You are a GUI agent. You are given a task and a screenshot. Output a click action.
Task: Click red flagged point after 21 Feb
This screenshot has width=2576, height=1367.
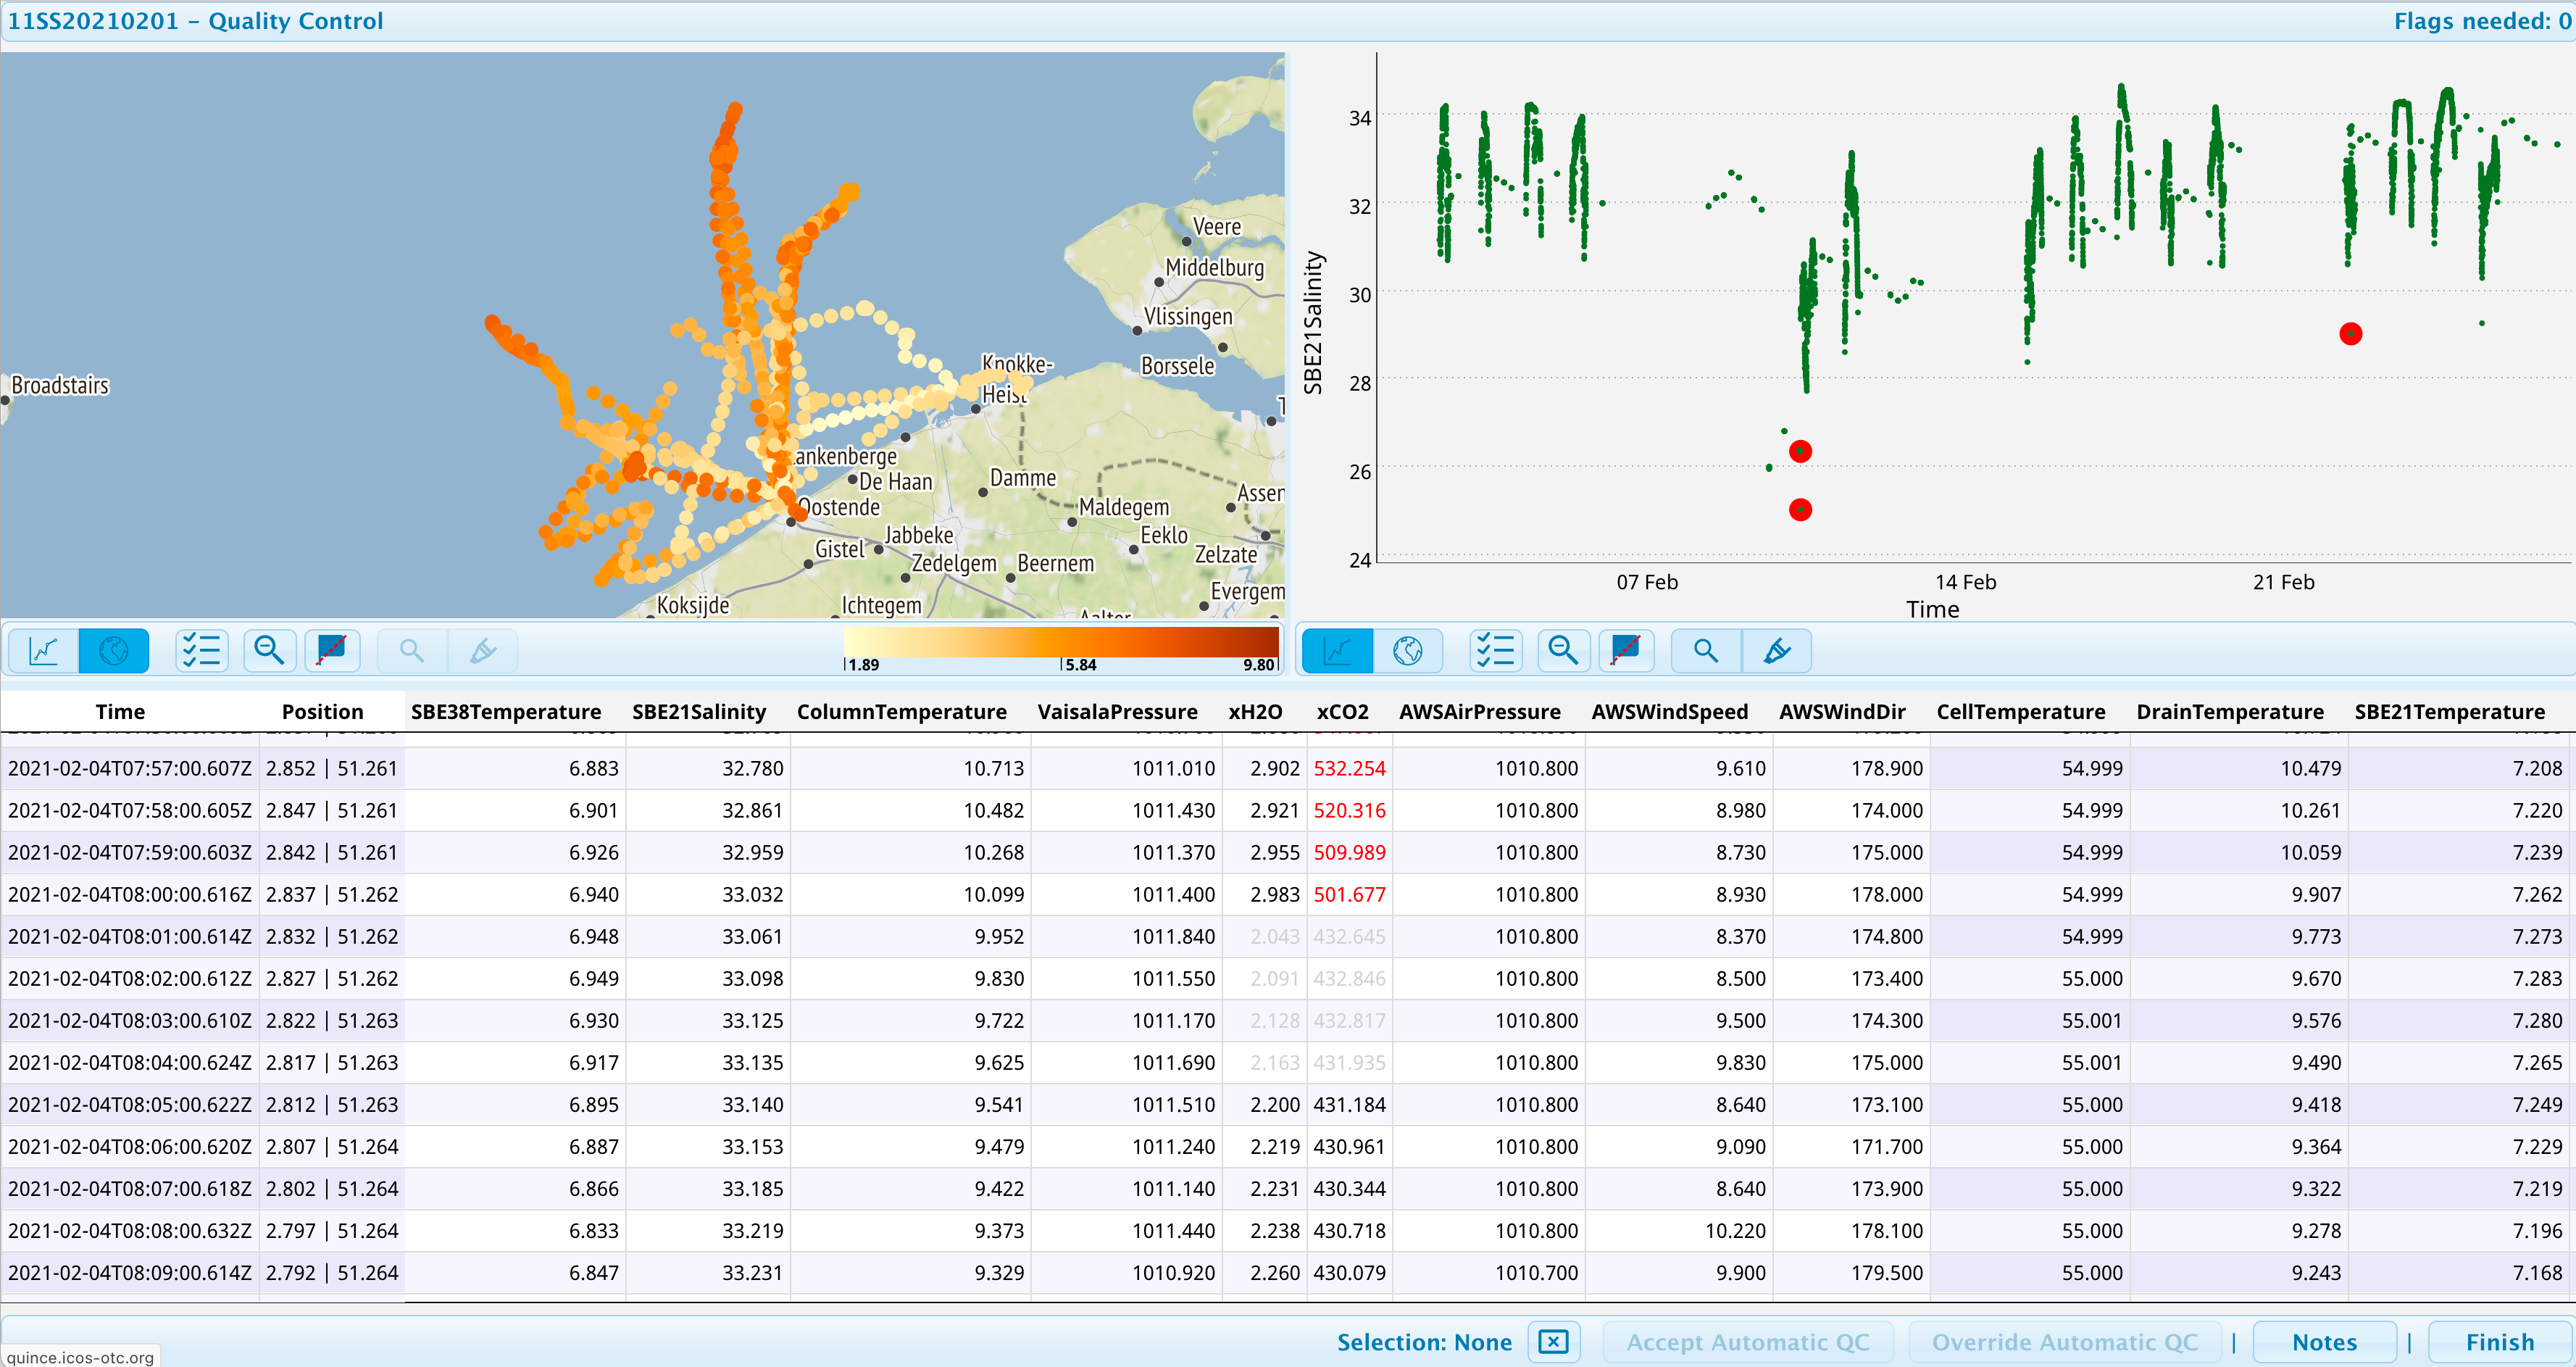2350,334
